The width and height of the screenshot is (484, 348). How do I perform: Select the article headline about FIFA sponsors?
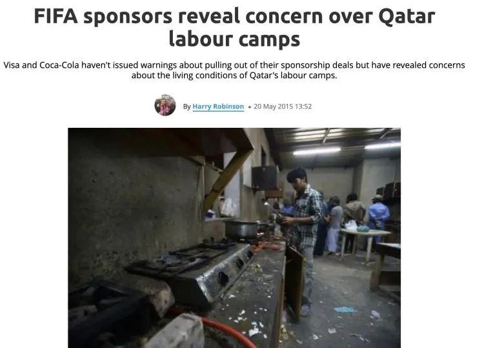[x=234, y=28]
